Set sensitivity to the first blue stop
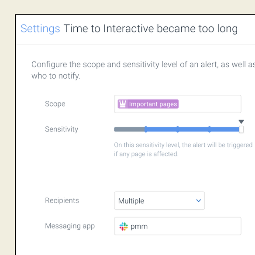The width and height of the screenshot is (255, 255). (x=146, y=129)
